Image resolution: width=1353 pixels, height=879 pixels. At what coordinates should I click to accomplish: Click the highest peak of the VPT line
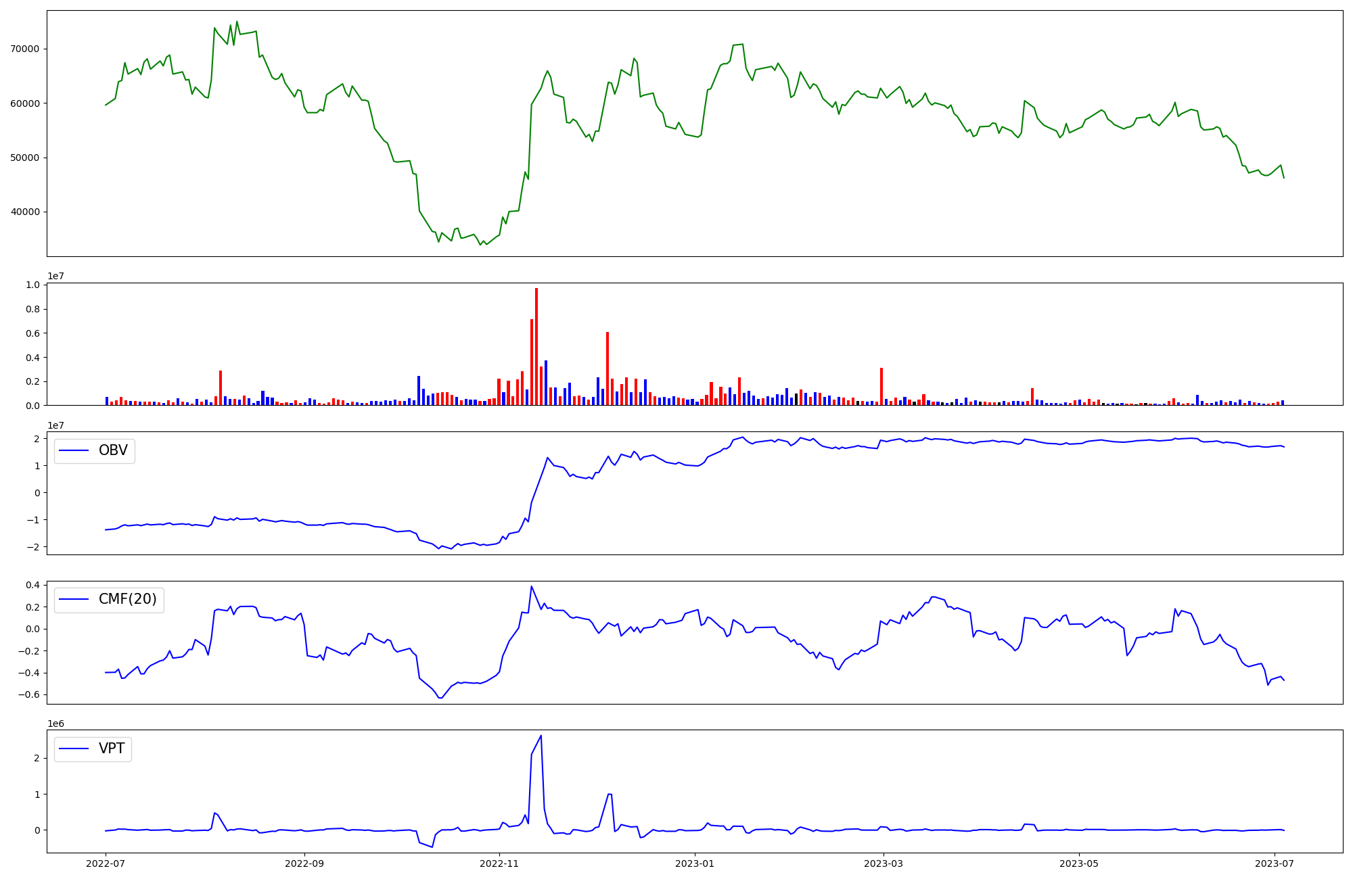(x=541, y=736)
